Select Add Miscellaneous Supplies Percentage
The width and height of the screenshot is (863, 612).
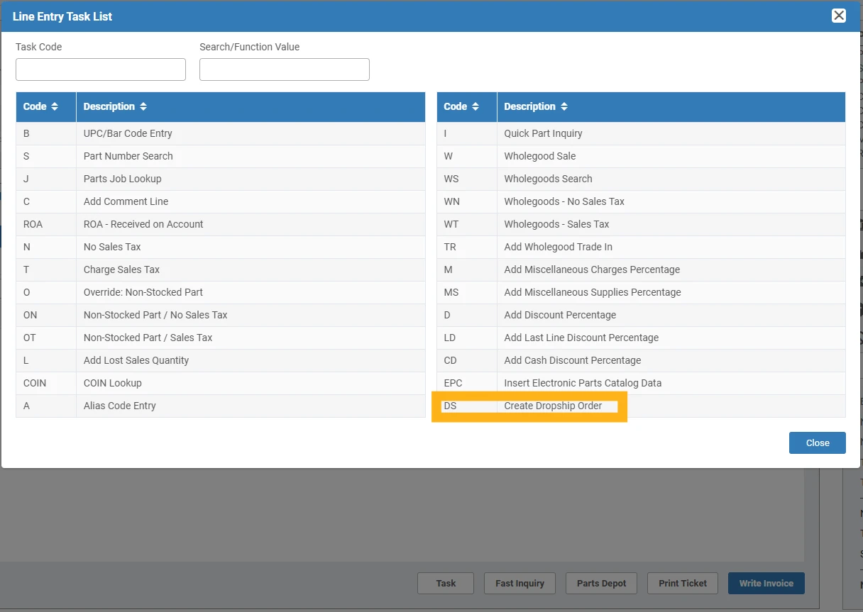tap(641, 292)
